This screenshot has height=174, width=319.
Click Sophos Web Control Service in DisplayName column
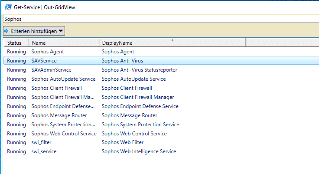coord(134,134)
